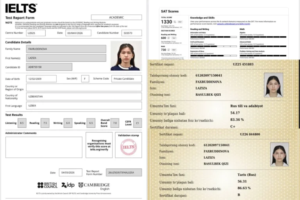Open the photo on certificate UZ25 451883
Screen dimensions: 300x200
[273, 85]
